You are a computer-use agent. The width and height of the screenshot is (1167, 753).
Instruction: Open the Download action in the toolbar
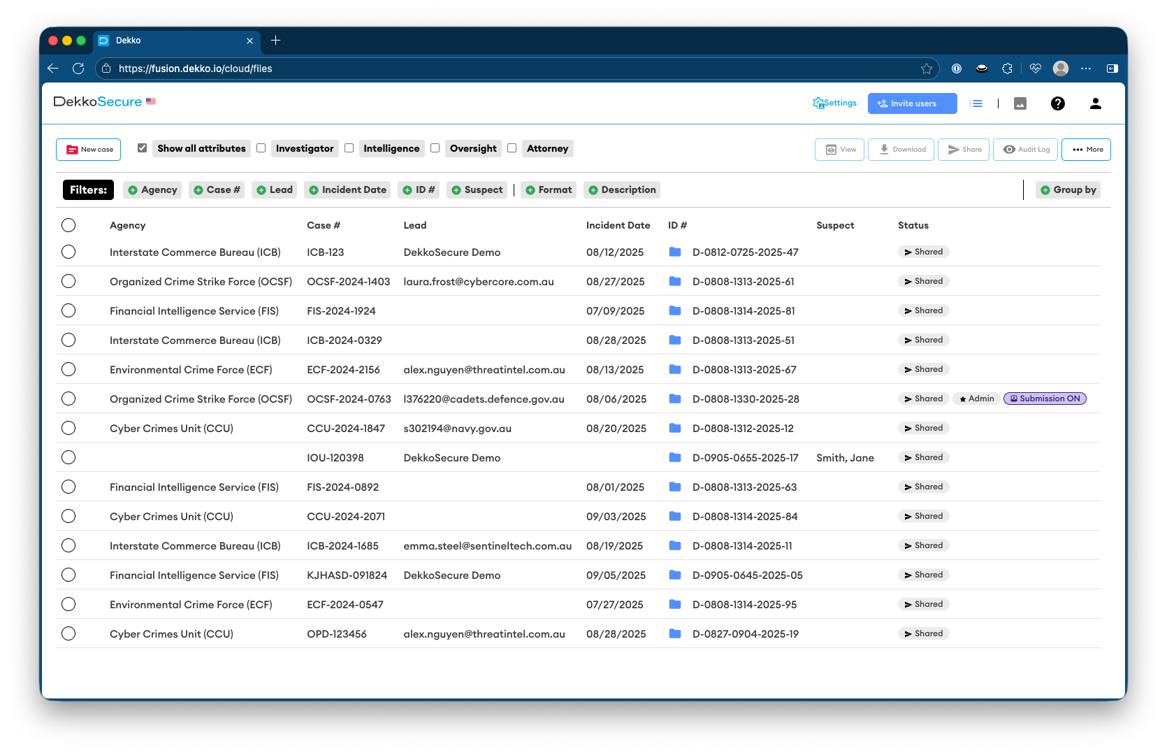[901, 149]
